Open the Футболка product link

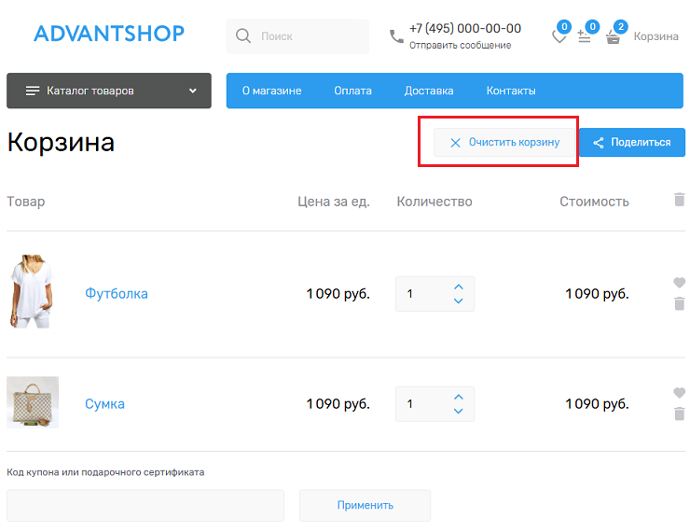coord(117,294)
